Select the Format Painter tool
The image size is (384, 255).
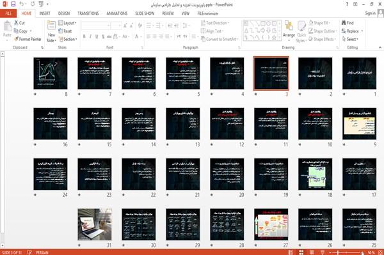tap(28, 39)
